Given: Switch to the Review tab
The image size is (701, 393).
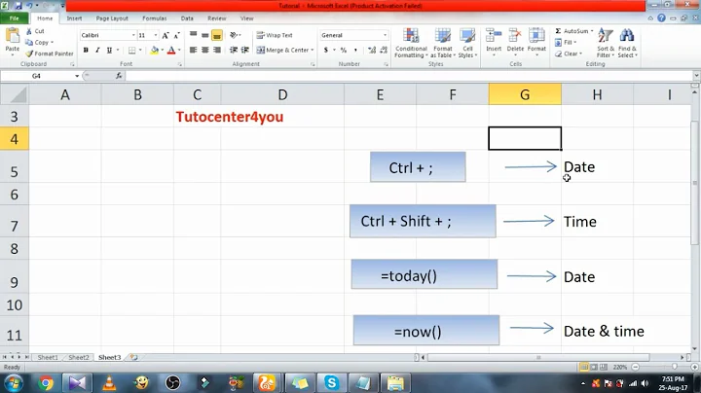Looking at the screenshot, I should (216, 18).
